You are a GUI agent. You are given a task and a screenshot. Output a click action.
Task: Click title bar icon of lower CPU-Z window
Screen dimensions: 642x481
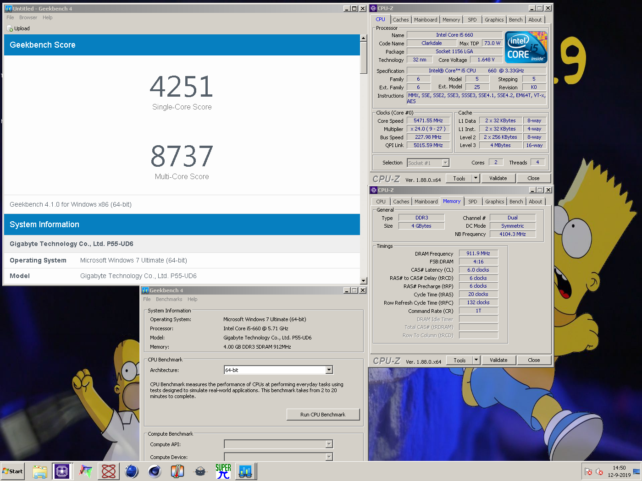tap(374, 190)
